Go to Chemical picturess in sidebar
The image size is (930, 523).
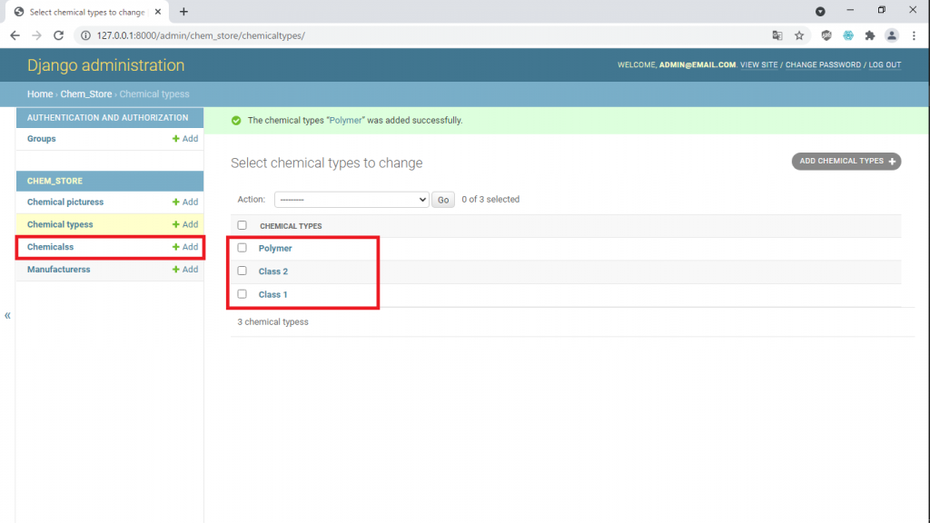click(65, 202)
